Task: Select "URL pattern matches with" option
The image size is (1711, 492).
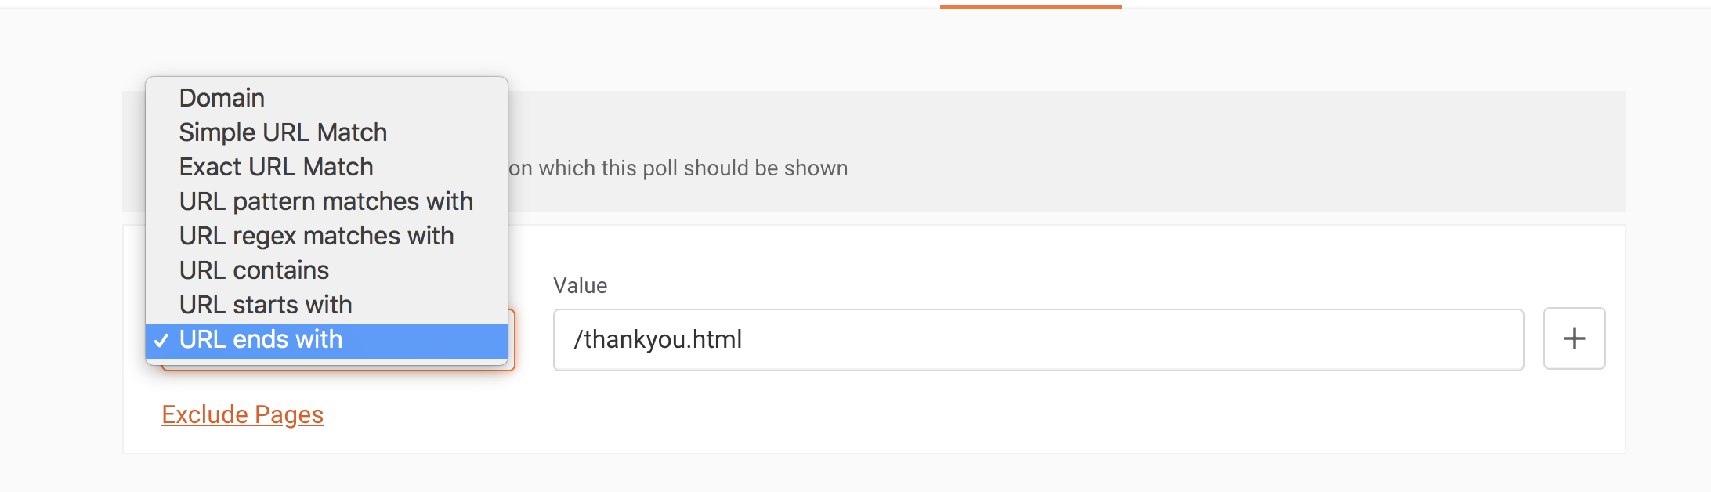Action: pyautogui.click(x=326, y=201)
